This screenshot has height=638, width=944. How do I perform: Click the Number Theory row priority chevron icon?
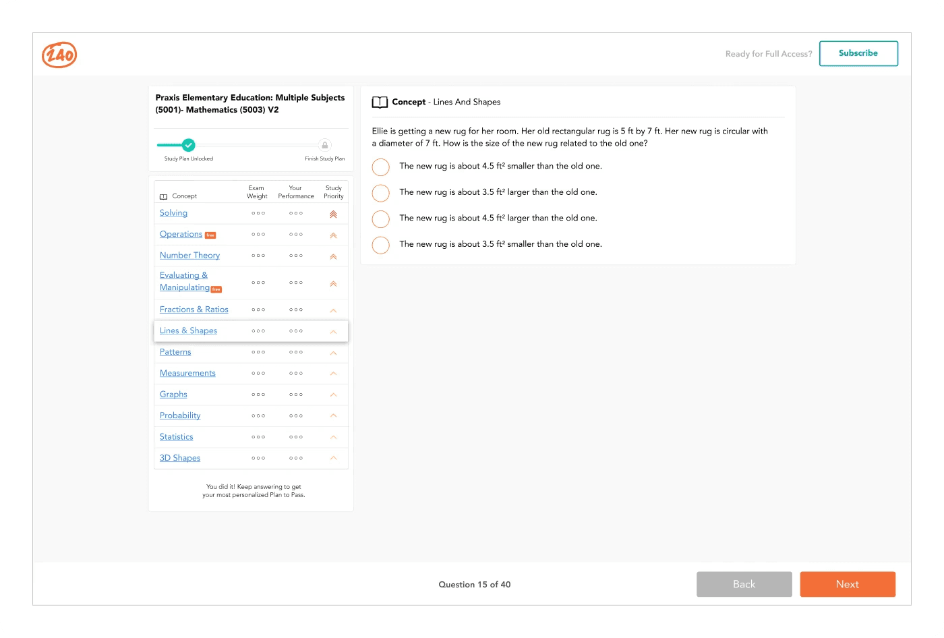pos(333,256)
